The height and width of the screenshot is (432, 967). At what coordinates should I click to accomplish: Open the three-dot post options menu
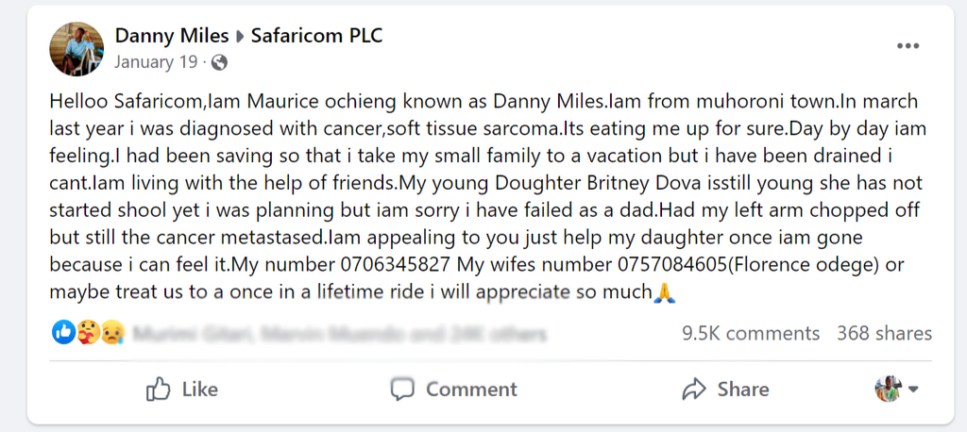tap(908, 46)
